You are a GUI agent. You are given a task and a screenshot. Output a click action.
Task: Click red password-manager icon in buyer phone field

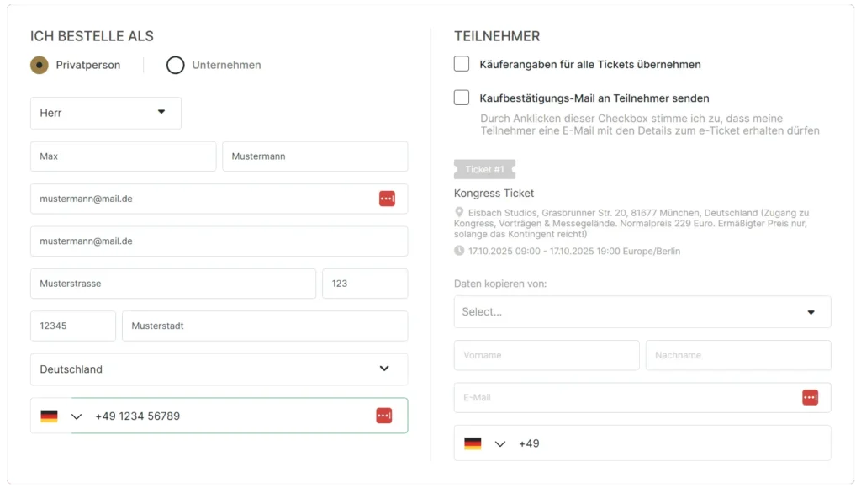click(383, 416)
